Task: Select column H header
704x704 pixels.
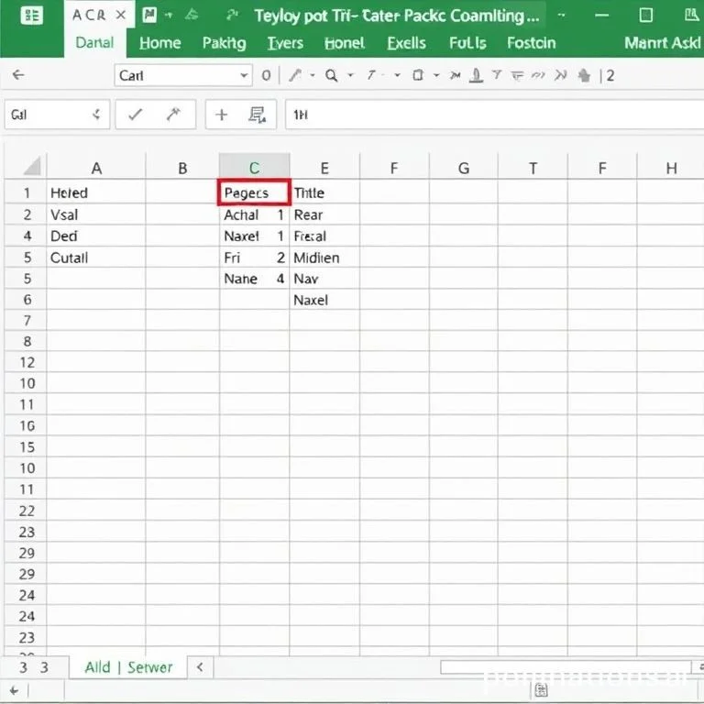Action: tap(671, 168)
